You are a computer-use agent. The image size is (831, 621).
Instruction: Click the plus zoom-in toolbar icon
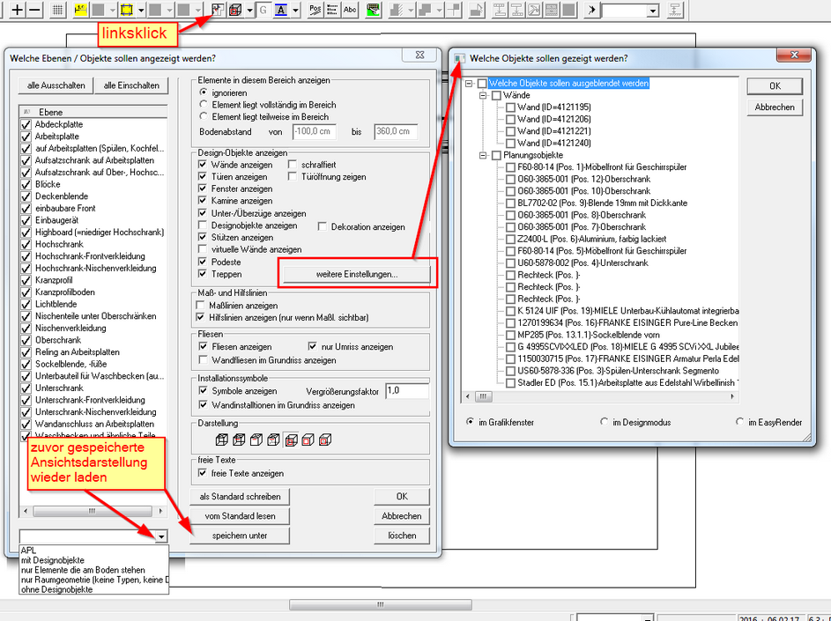(x=17, y=10)
